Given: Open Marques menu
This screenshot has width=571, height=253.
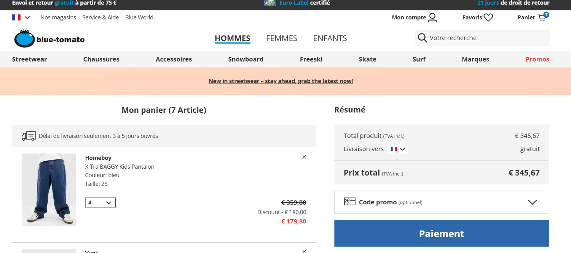Looking at the screenshot, I should click(475, 59).
